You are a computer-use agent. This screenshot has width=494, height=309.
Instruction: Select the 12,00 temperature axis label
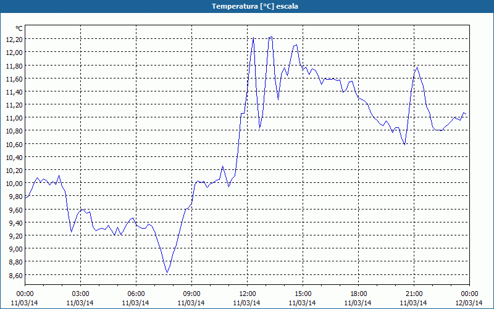pyautogui.click(x=14, y=53)
